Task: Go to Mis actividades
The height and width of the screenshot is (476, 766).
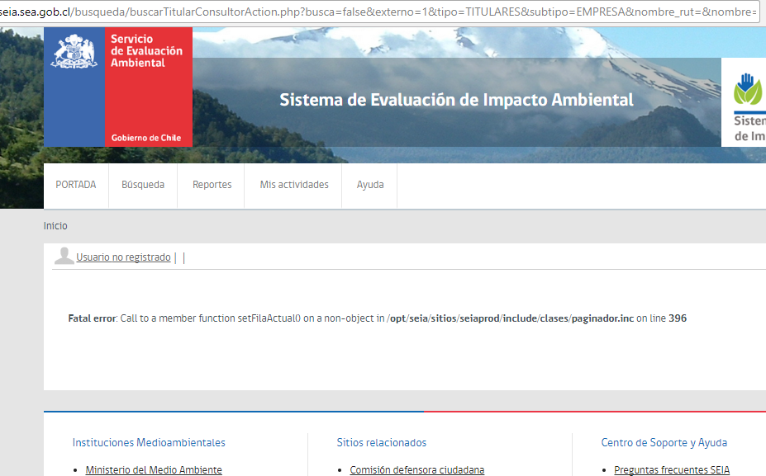Action: click(x=294, y=185)
